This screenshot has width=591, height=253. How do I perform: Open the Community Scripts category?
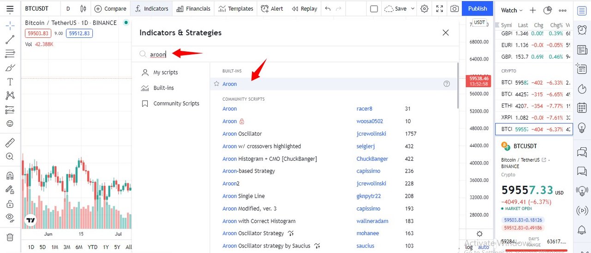point(176,103)
